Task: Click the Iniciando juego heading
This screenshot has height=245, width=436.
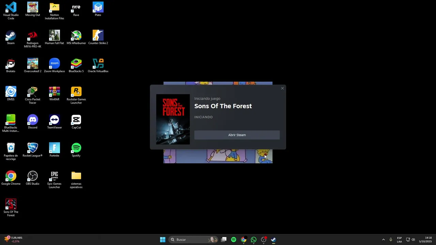Action: (207, 99)
